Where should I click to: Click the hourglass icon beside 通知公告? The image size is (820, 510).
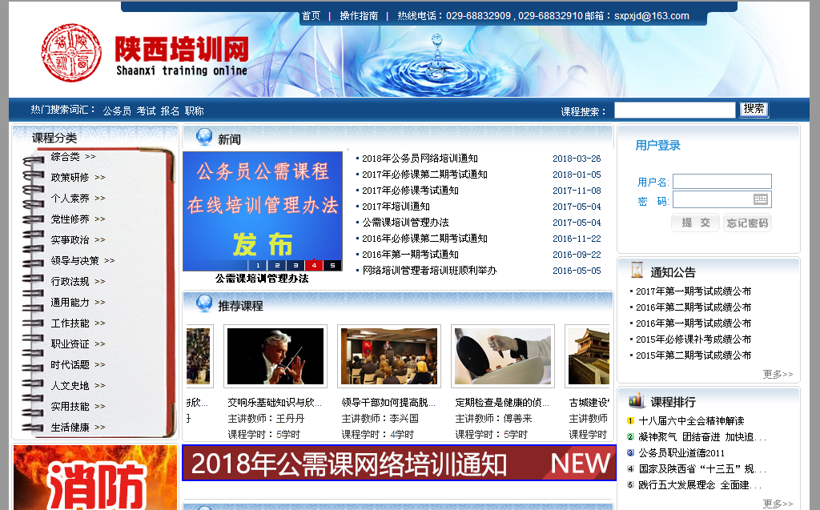(637, 270)
